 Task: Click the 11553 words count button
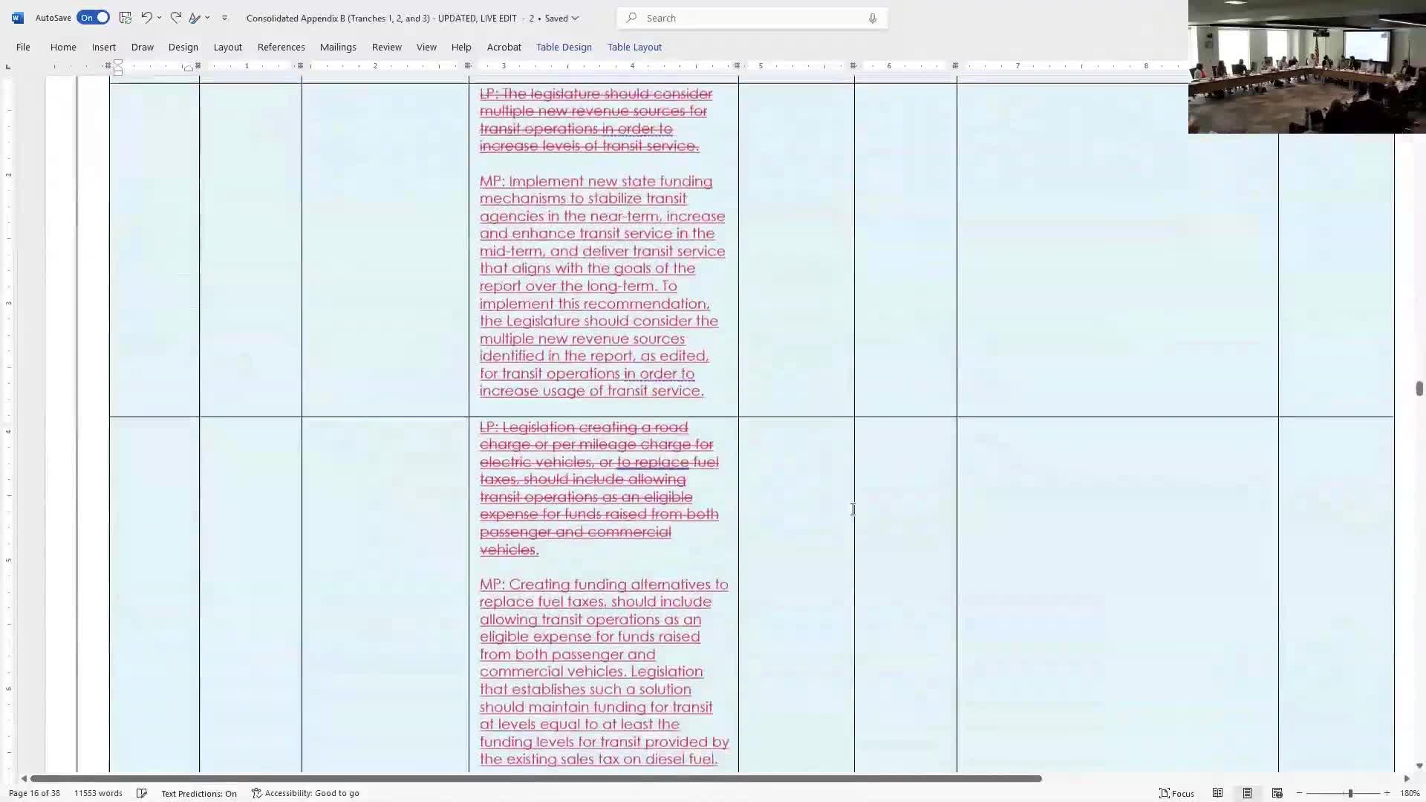98,793
